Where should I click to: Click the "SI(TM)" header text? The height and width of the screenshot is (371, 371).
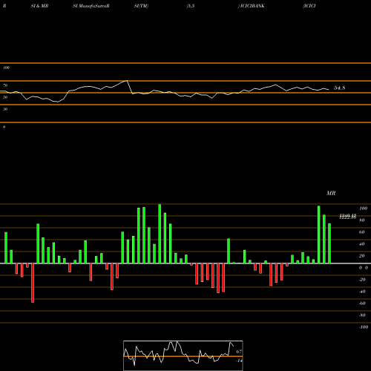point(141,6)
